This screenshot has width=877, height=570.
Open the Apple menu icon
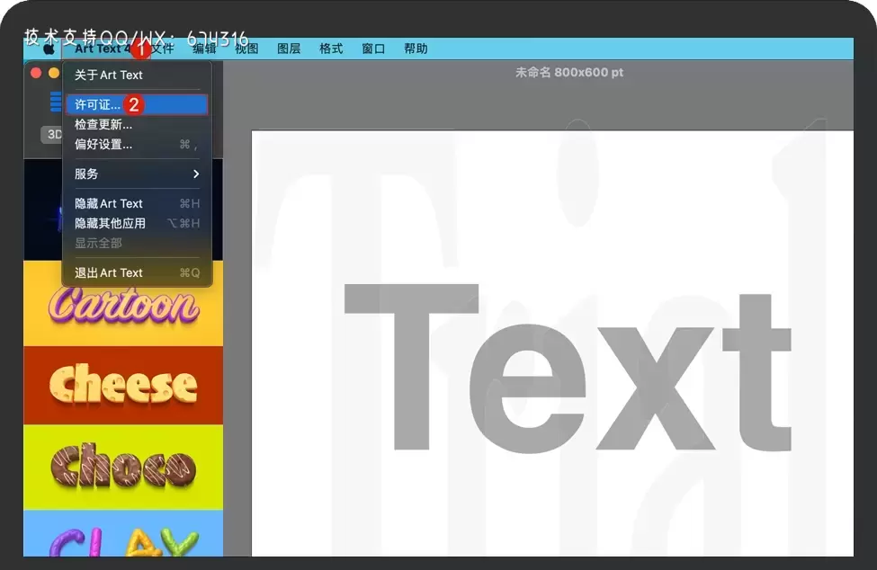[48, 49]
